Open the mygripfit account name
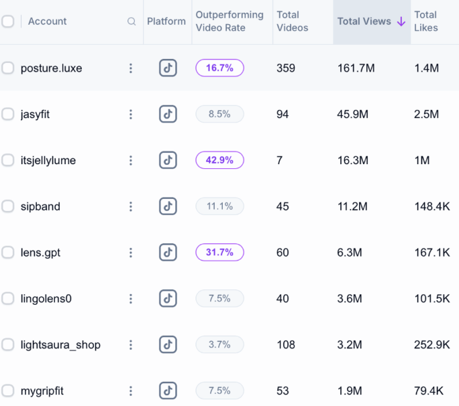The width and height of the screenshot is (459, 406). [42, 391]
